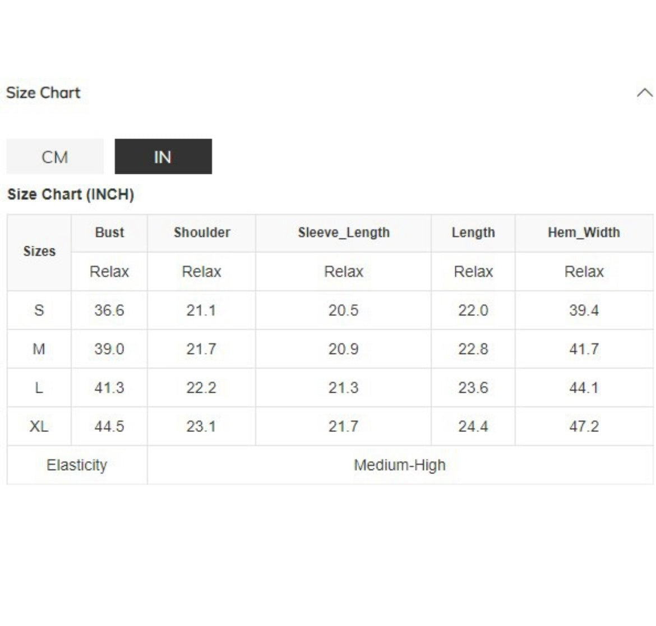Click the Bust column header

tap(109, 232)
